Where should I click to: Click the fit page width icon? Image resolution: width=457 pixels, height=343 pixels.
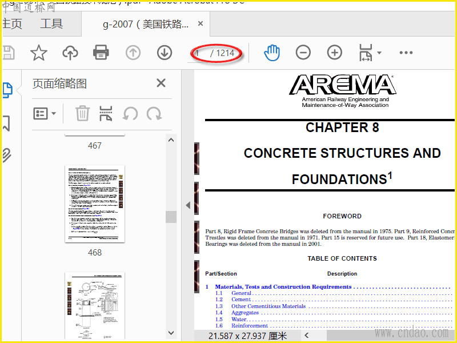point(366,53)
